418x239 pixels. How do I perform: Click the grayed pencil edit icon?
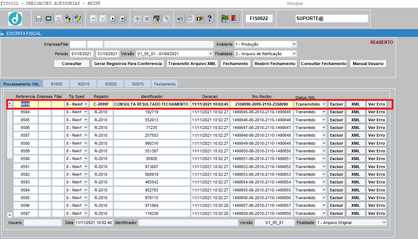(x=167, y=19)
